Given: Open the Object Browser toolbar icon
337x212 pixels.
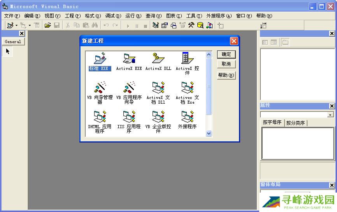Looking at the screenshot, I should coord(183,25).
